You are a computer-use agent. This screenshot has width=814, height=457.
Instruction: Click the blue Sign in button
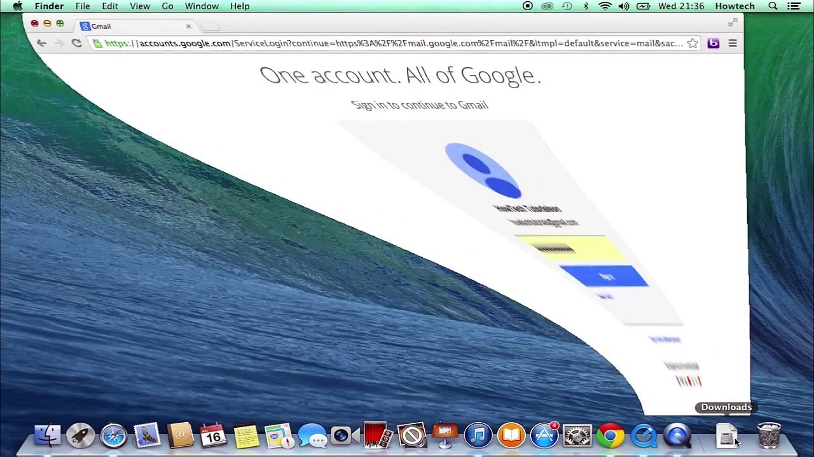click(604, 277)
